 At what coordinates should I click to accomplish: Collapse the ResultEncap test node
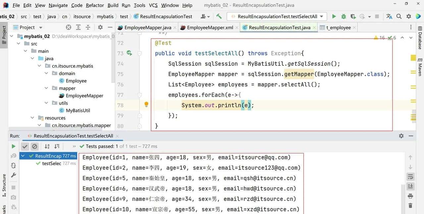(23, 156)
